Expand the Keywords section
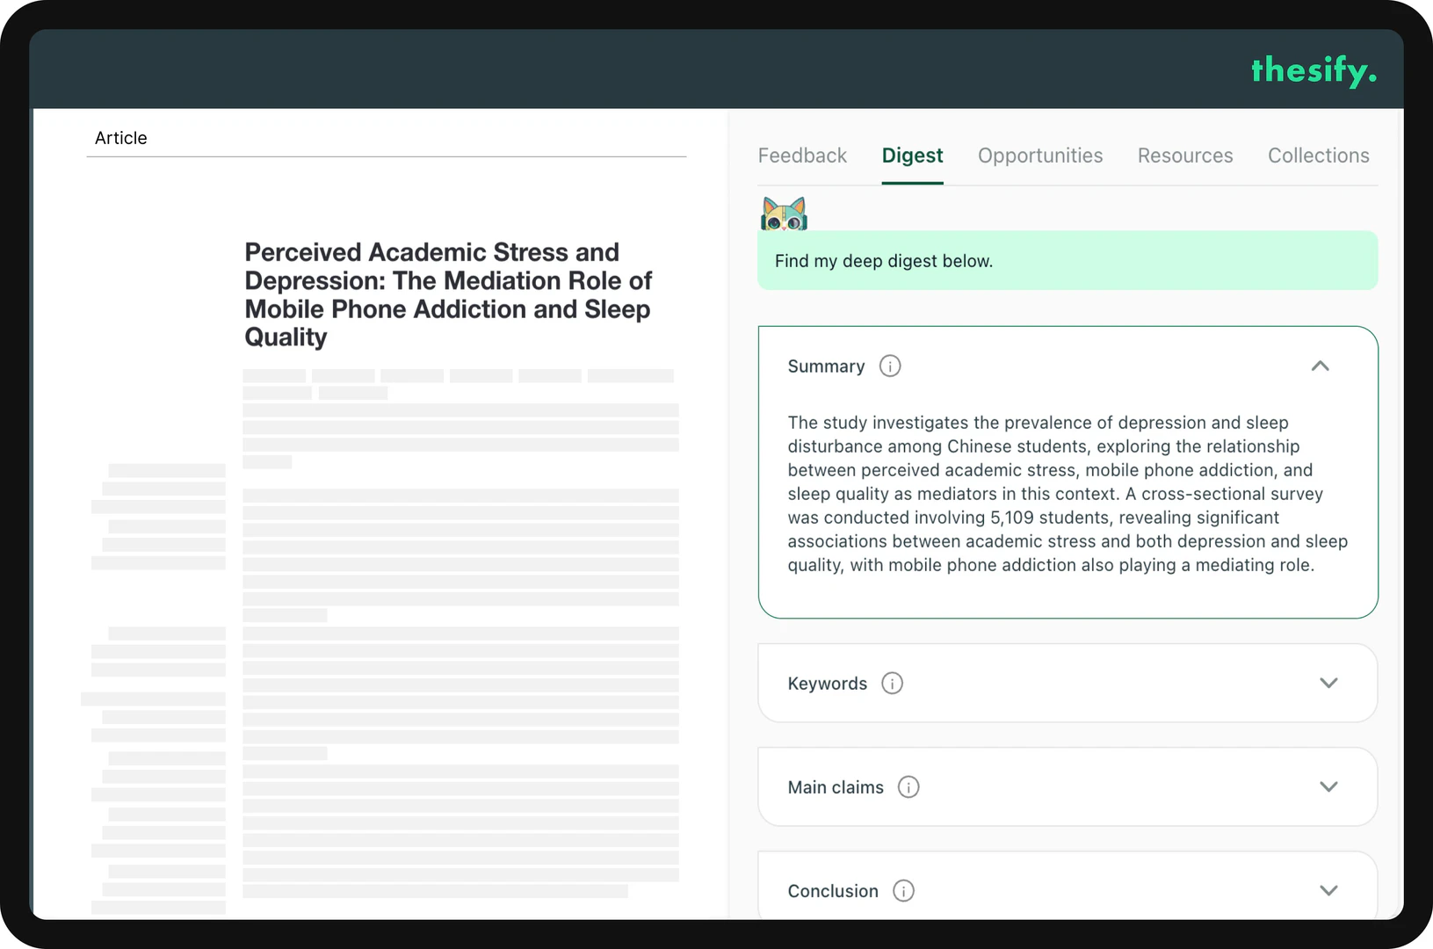 (x=1329, y=683)
